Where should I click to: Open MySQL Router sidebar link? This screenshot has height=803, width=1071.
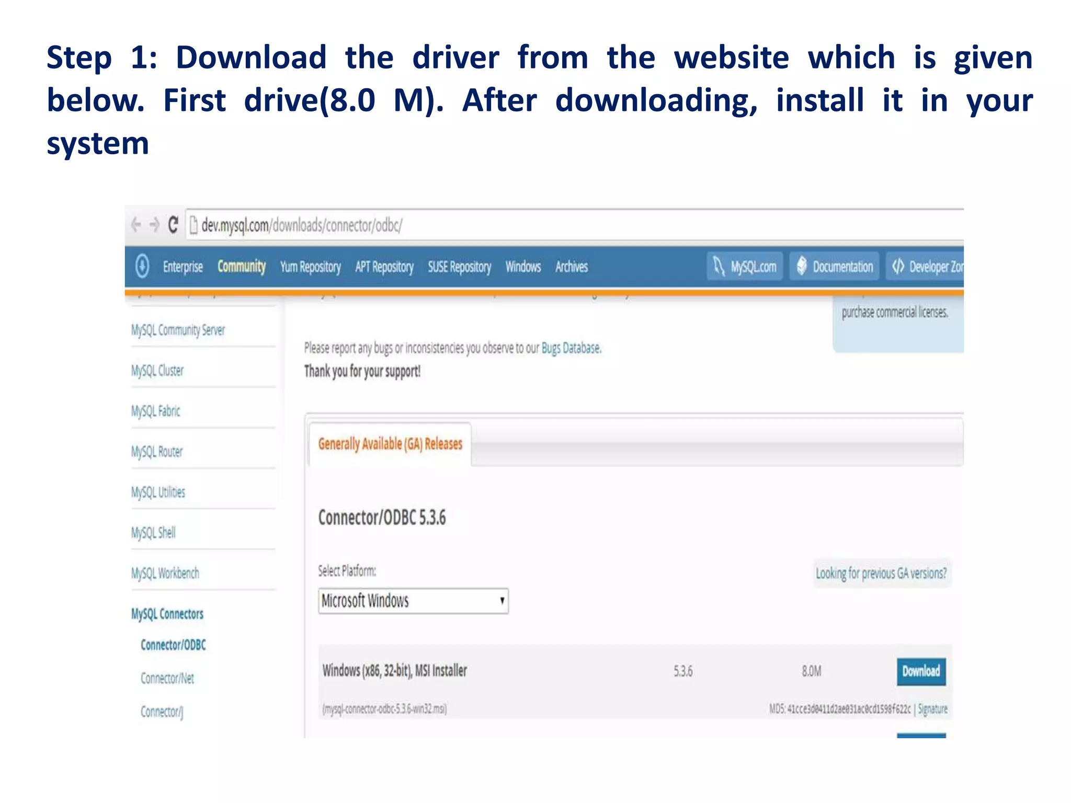point(157,451)
